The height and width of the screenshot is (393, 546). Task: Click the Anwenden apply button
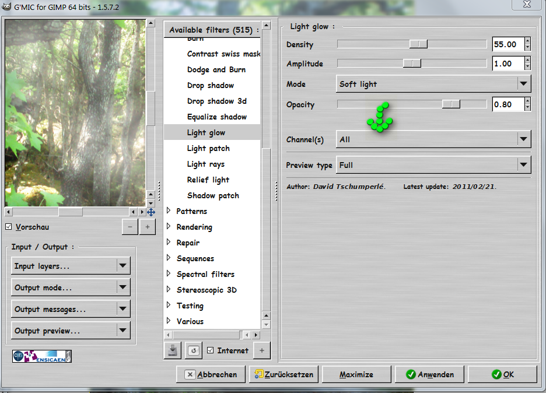[430, 374]
